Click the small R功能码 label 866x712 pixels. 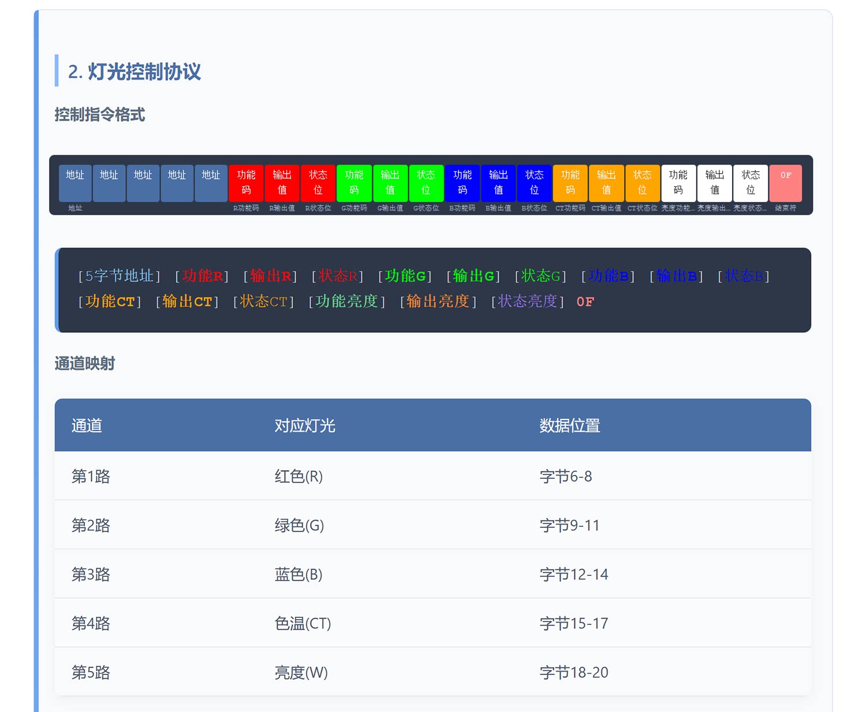[x=246, y=208]
